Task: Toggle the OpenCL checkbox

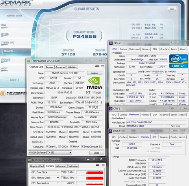Action: pos(47,146)
